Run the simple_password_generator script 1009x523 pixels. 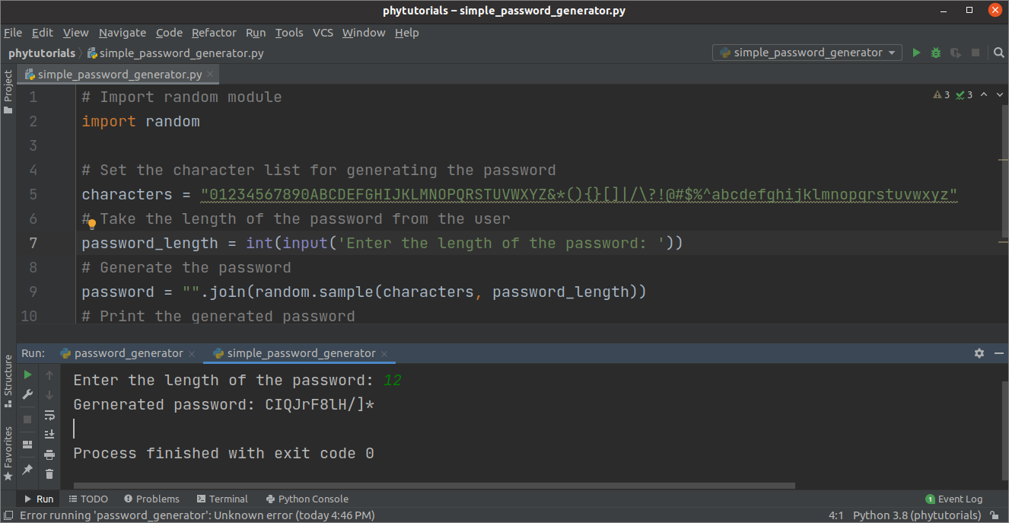(x=916, y=53)
